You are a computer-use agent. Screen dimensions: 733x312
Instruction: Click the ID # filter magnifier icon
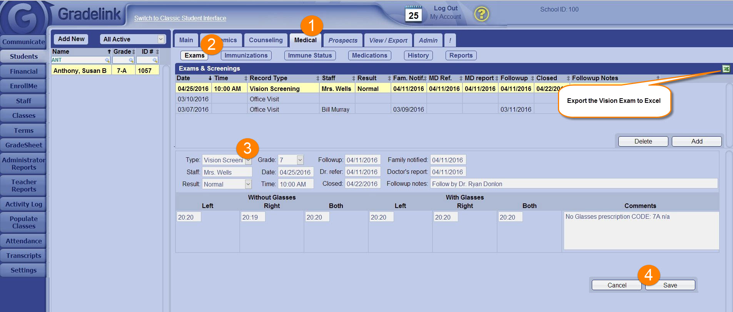[x=155, y=60]
